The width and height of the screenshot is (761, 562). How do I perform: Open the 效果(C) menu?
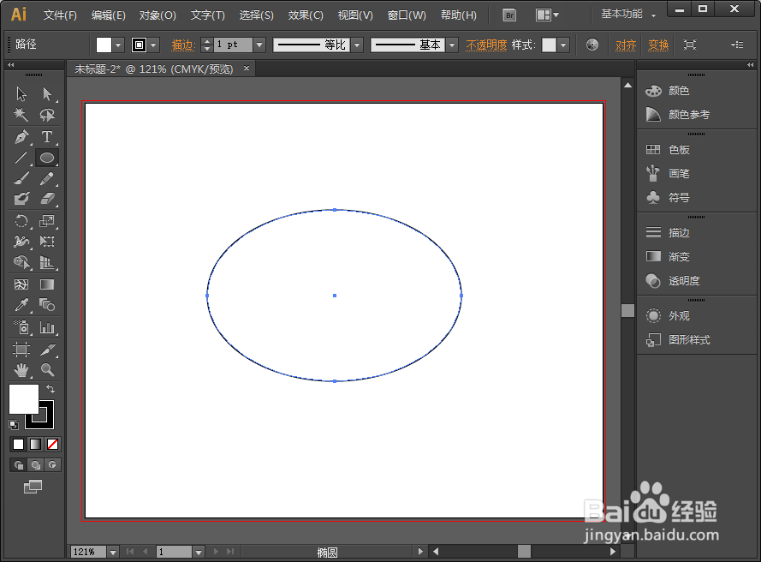[x=306, y=15]
